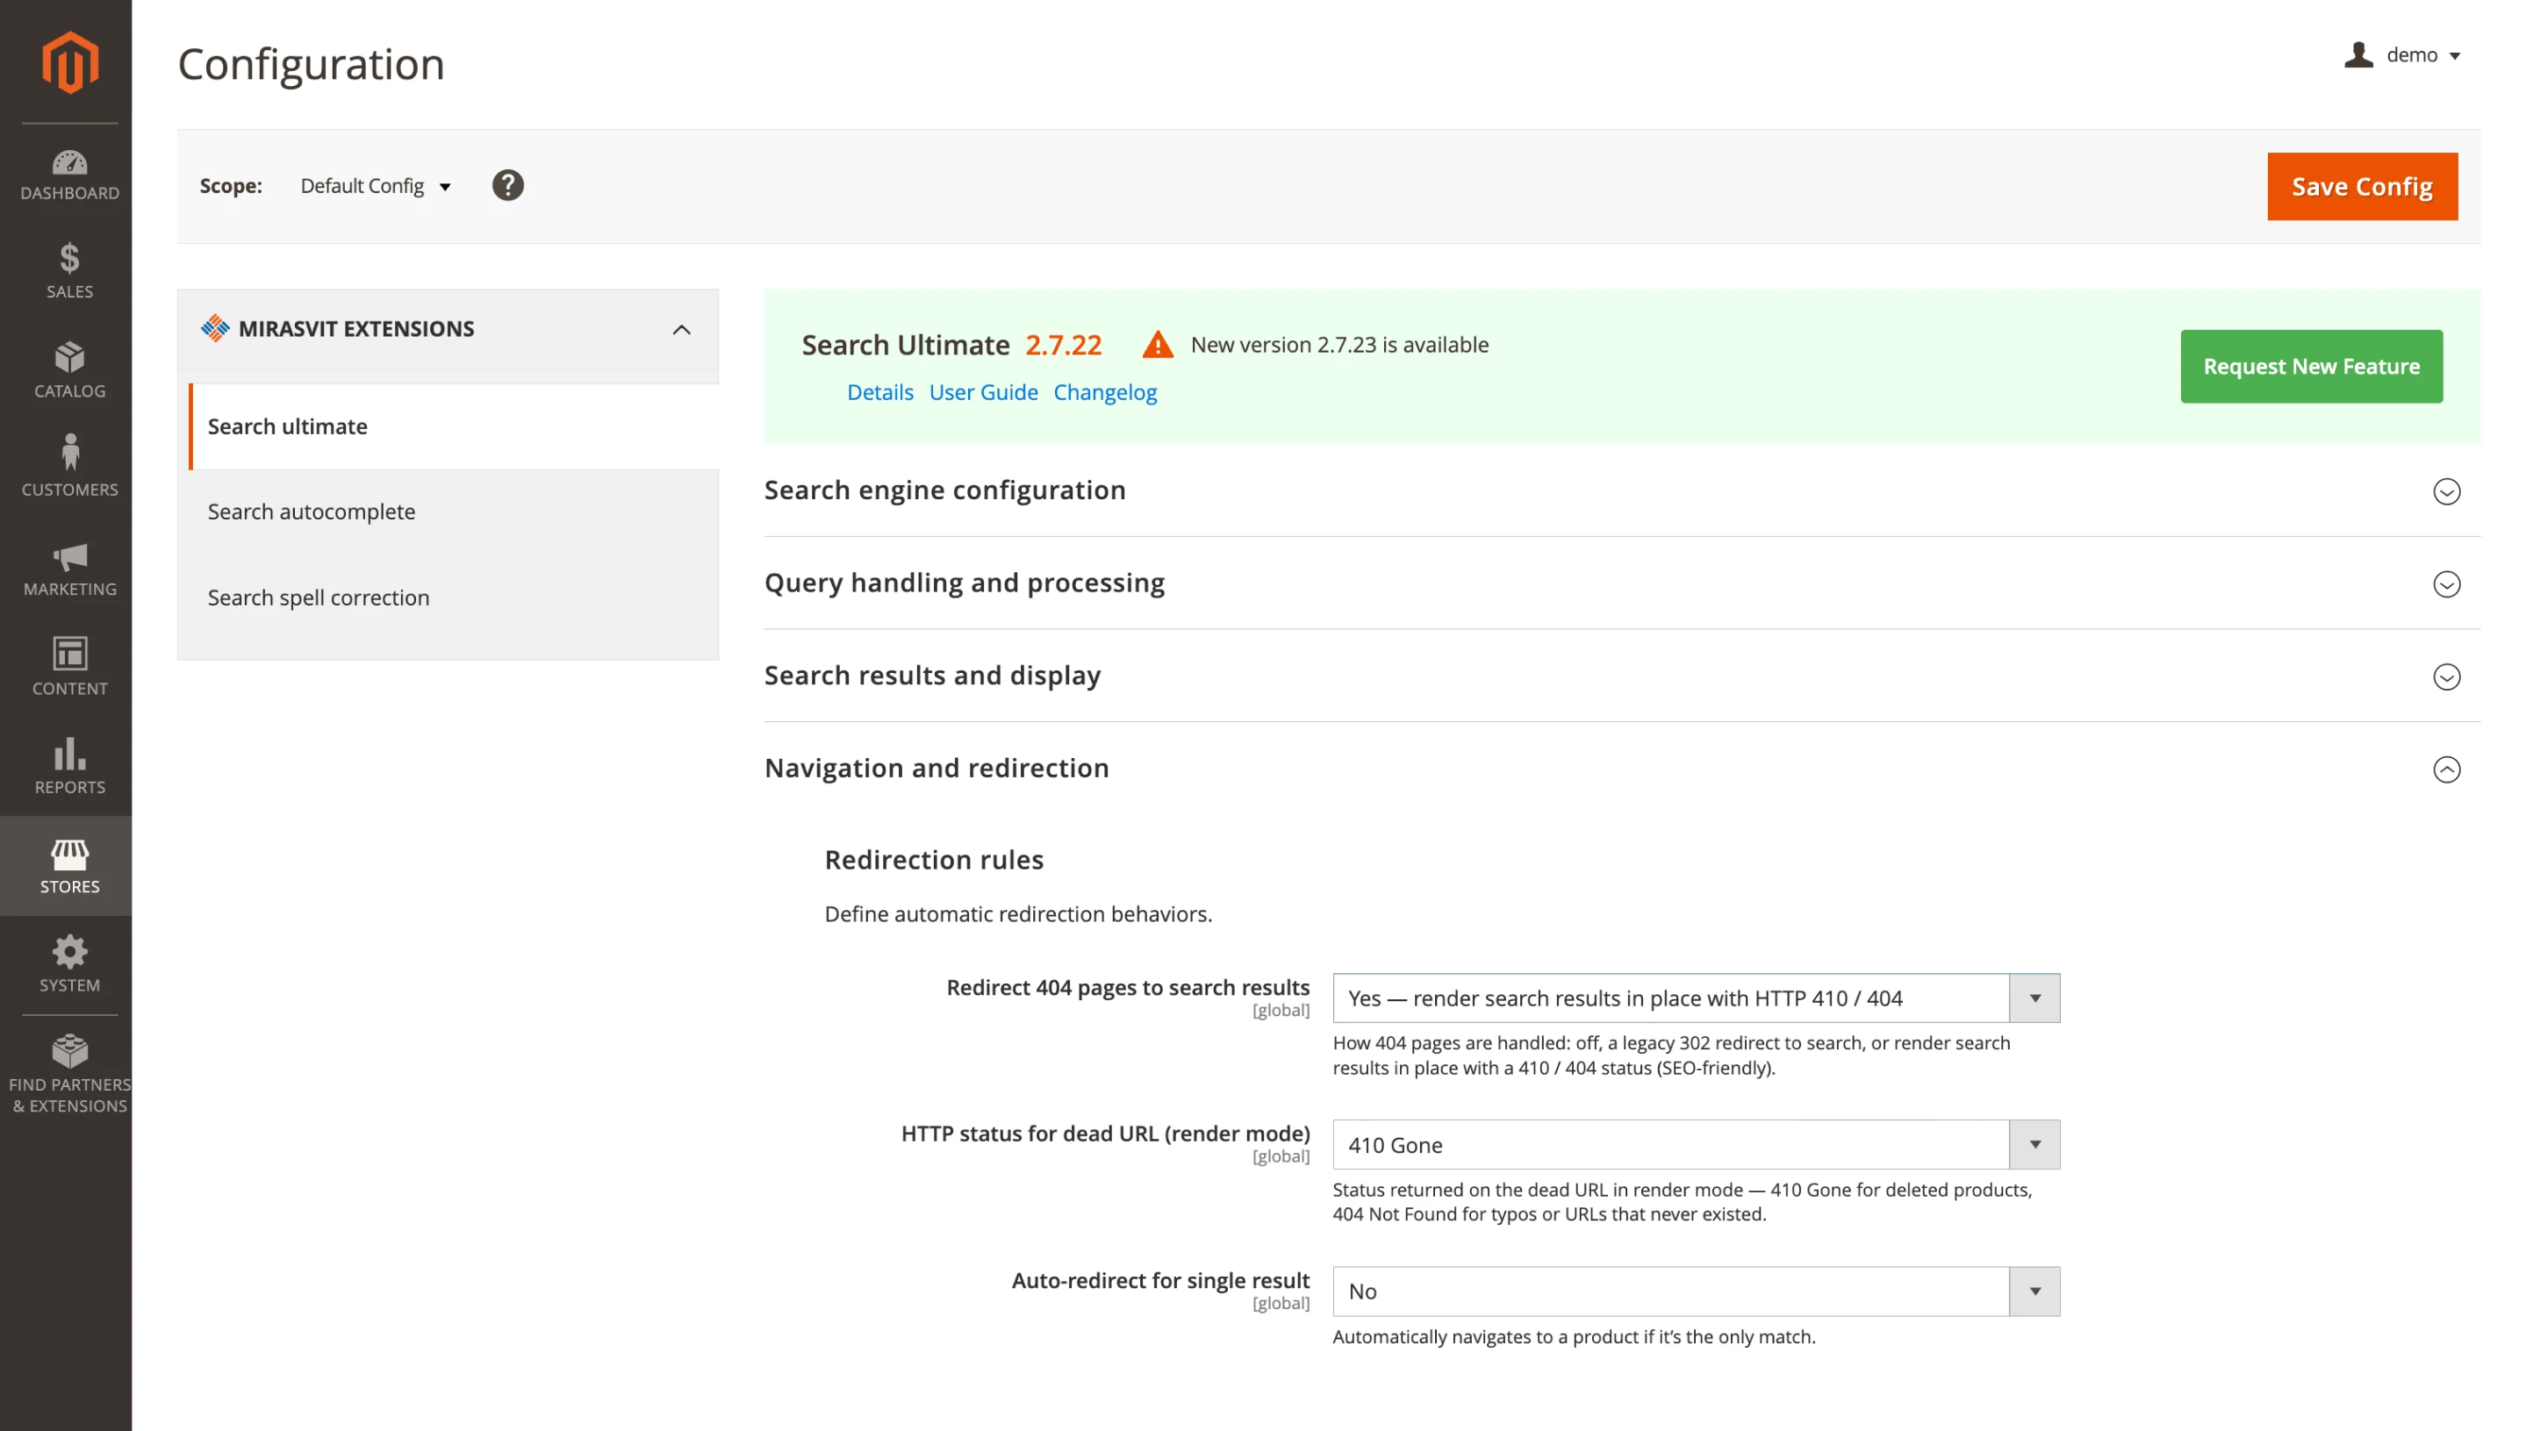
Task: Select Search spell correction in side menu
Action: pos(454,597)
